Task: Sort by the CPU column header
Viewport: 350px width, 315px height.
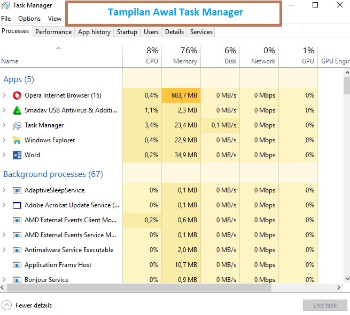Action: 142,56
